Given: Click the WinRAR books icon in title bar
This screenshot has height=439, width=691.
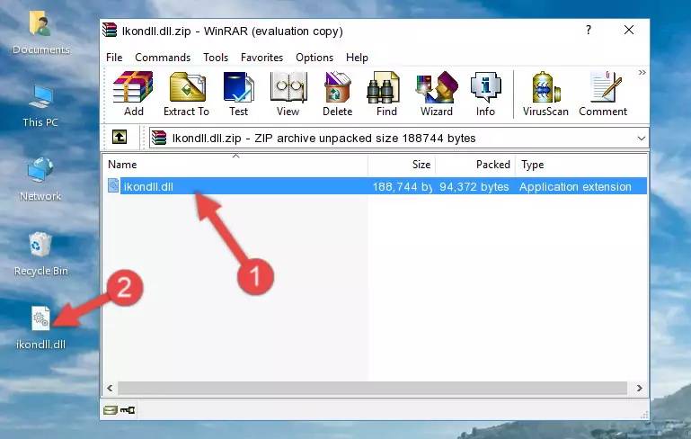Looking at the screenshot, I should pyautogui.click(x=110, y=30).
